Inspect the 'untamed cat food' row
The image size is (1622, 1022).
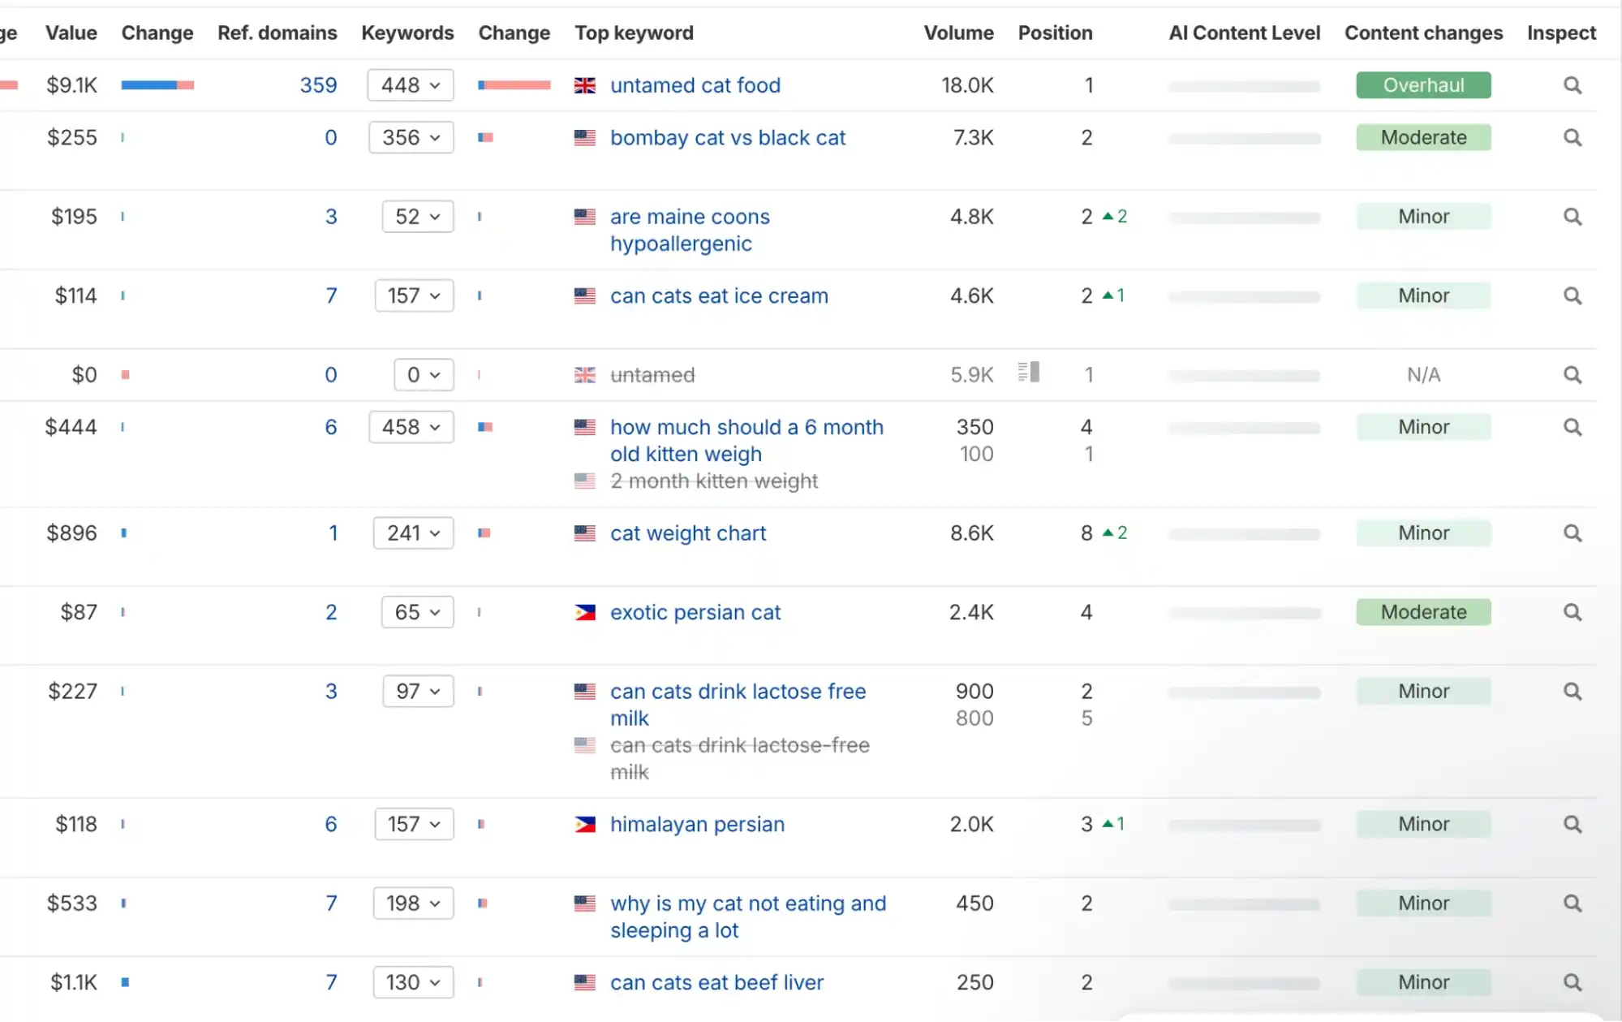[1572, 85]
